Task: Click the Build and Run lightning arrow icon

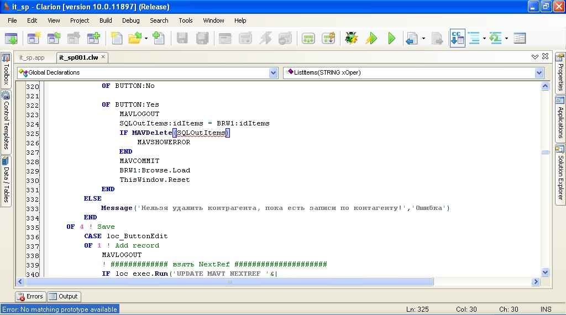Action: click(371, 38)
